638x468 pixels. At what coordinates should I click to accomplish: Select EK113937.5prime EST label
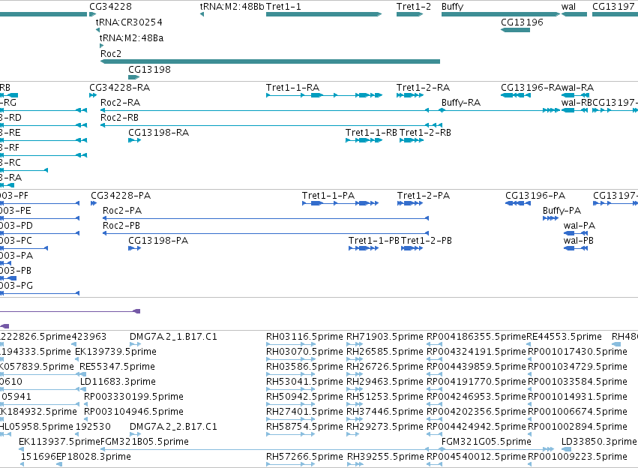pyautogui.click(x=59, y=442)
